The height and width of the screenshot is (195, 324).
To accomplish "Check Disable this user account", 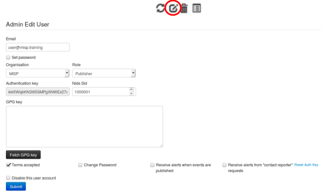I will pyautogui.click(x=8, y=178).
